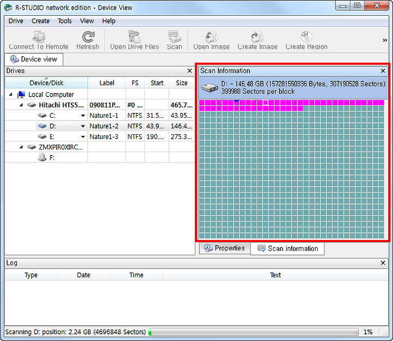Click the 090811P... label cell

click(106, 105)
